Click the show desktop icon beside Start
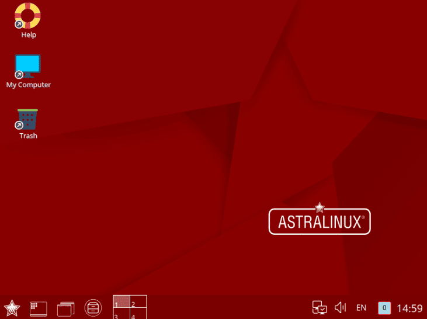This screenshot has width=427, height=319. [39, 308]
